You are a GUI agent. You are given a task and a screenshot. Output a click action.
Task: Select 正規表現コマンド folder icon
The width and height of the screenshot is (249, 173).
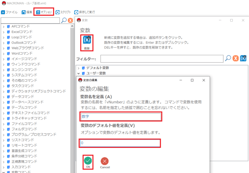[x=8, y=162]
